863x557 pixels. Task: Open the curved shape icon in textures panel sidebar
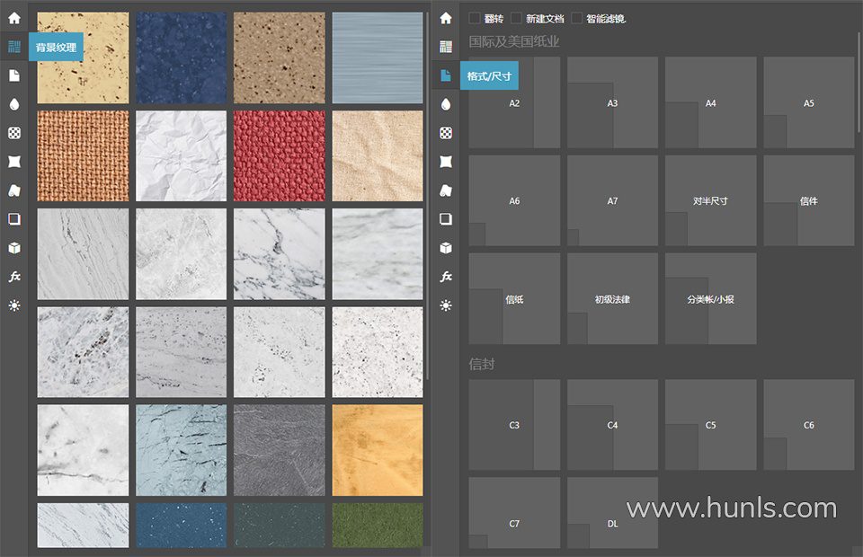[x=14, y=190]
